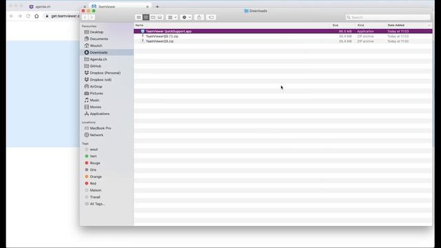Screen dimensions: 441x248
Task: Click the Edit Tags toolbar button
Action: click(212, 17)
